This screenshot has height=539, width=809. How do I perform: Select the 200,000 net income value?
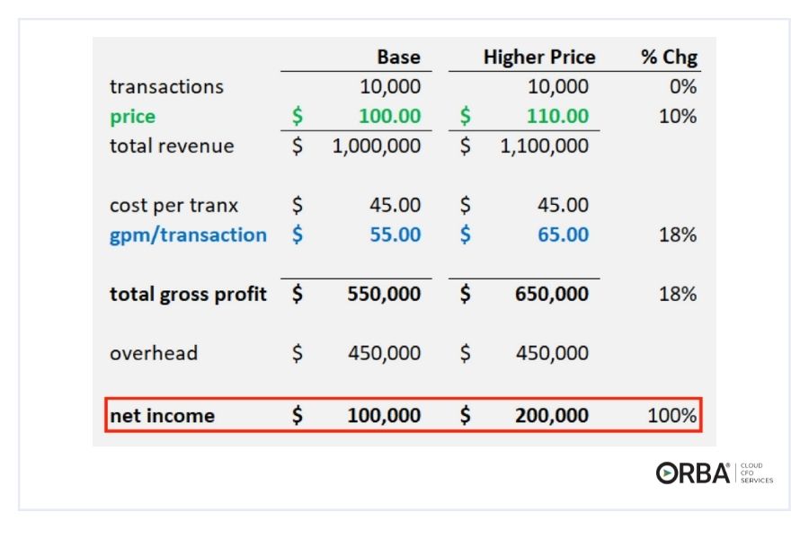pyautogui.click(x=552, y=416)
